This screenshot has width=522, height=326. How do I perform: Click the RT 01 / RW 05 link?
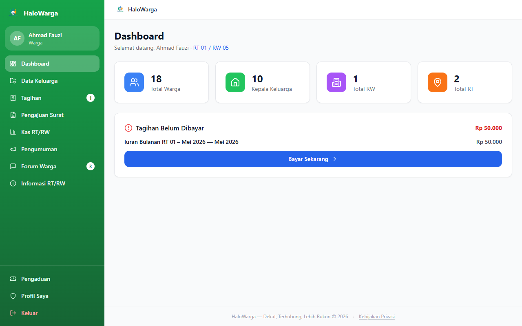(x=211, y=48)
